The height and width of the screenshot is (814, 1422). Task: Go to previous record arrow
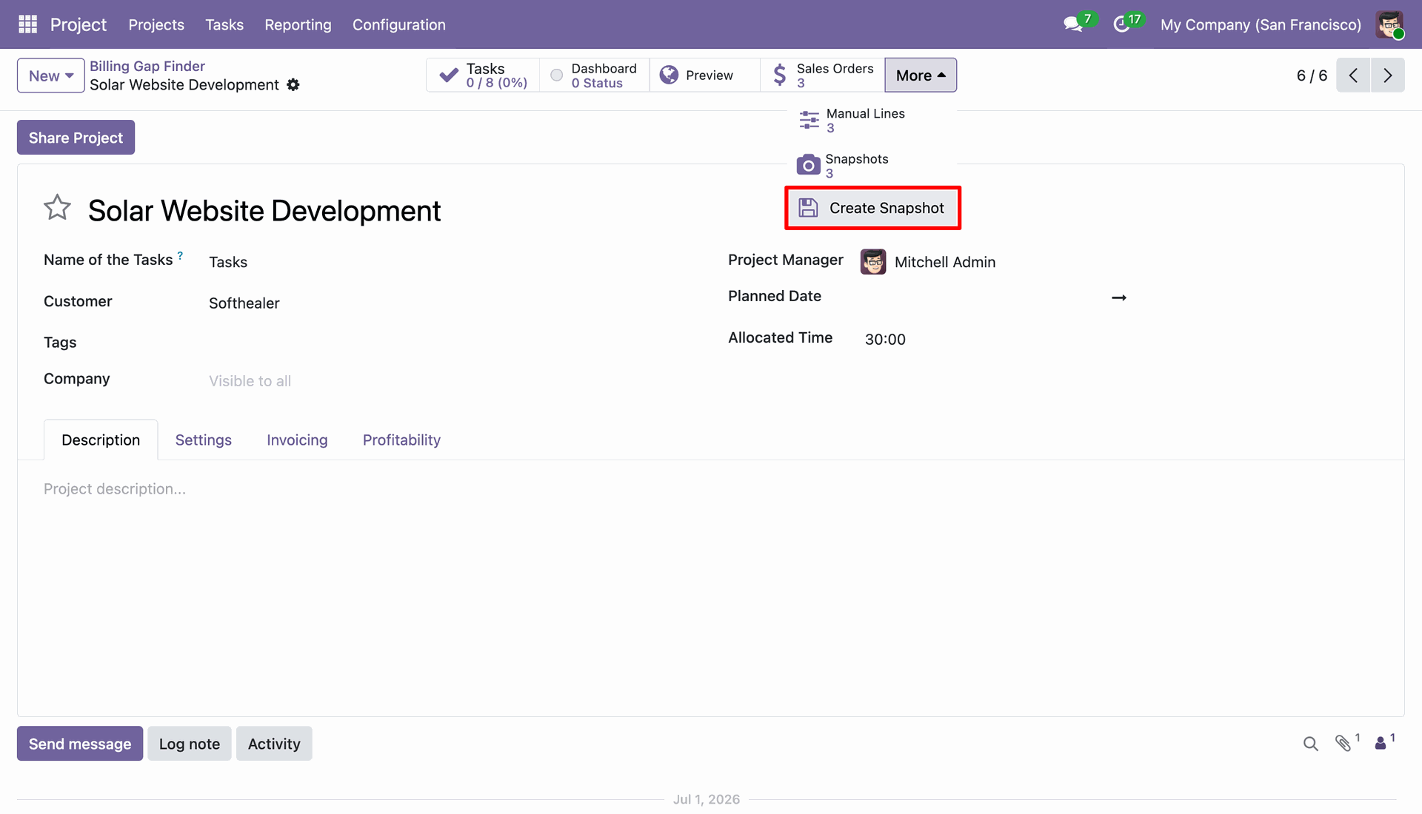click(1353, 75)
